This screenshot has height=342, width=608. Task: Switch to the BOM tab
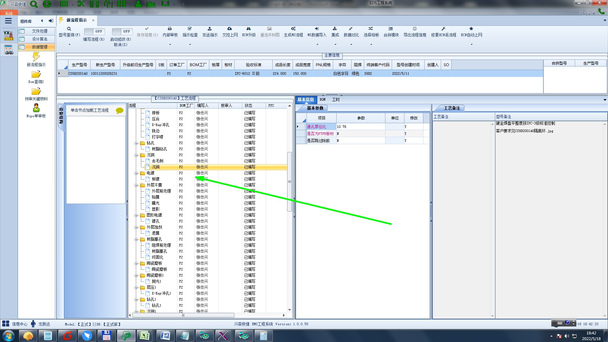pos(322,99)
